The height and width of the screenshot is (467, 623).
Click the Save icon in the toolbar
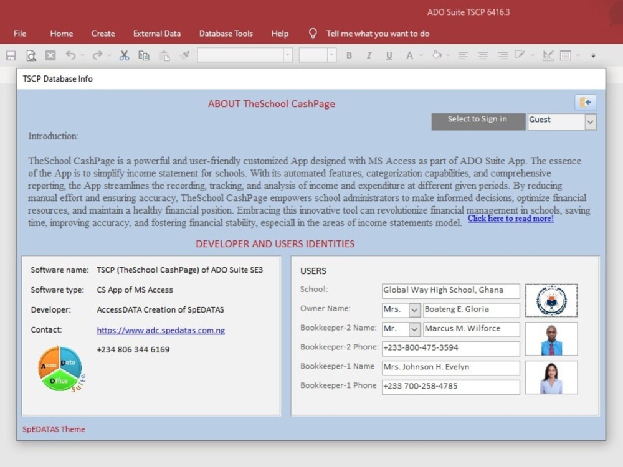tap(11, 55)
